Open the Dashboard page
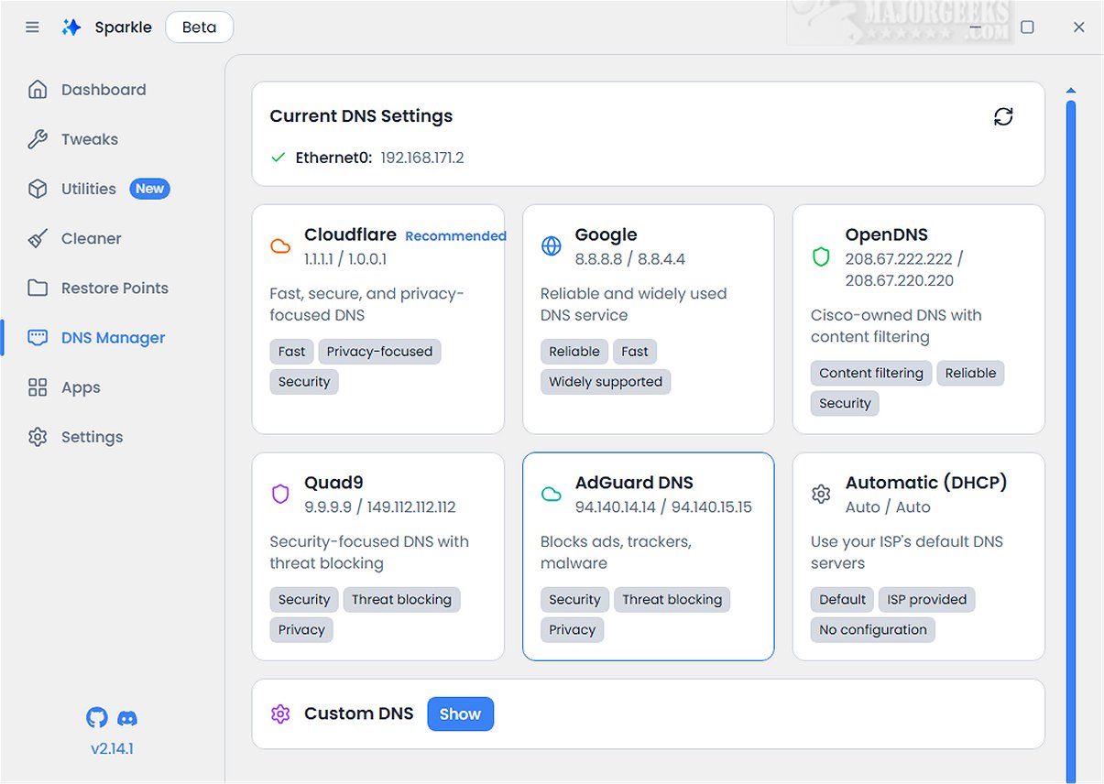This screenshot has width=1104, height=784. pyautogui.click(x=103, y=90)
